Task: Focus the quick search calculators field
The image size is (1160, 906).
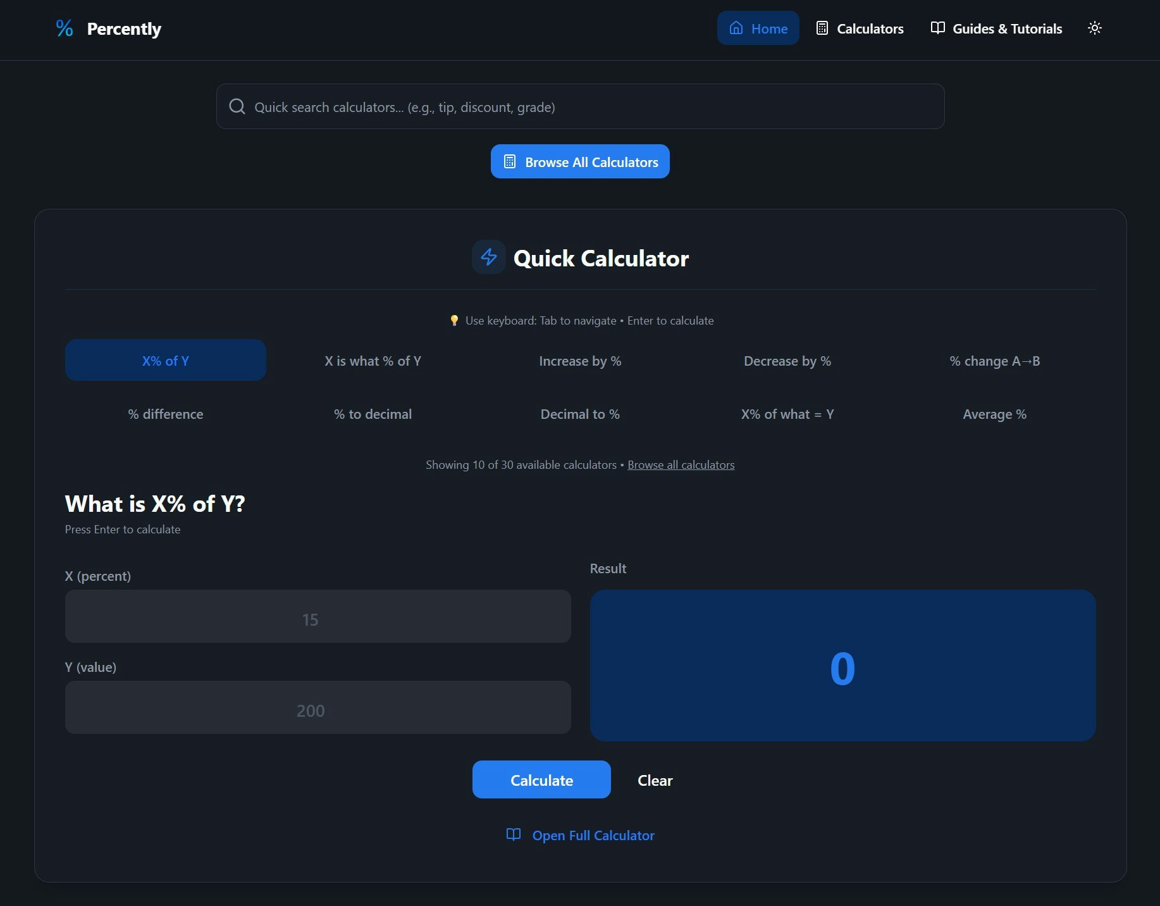Action: pyautogui.click(x=580, y=106)
